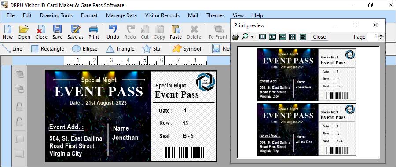The height and width of the screenshot is (167, 396).
Task: Click the Close button in Print preview
Action: pyautogui.click(x=319, y=37)
